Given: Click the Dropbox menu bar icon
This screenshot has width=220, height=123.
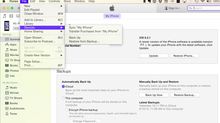Looking at the screenshot, I should [160, 1].
